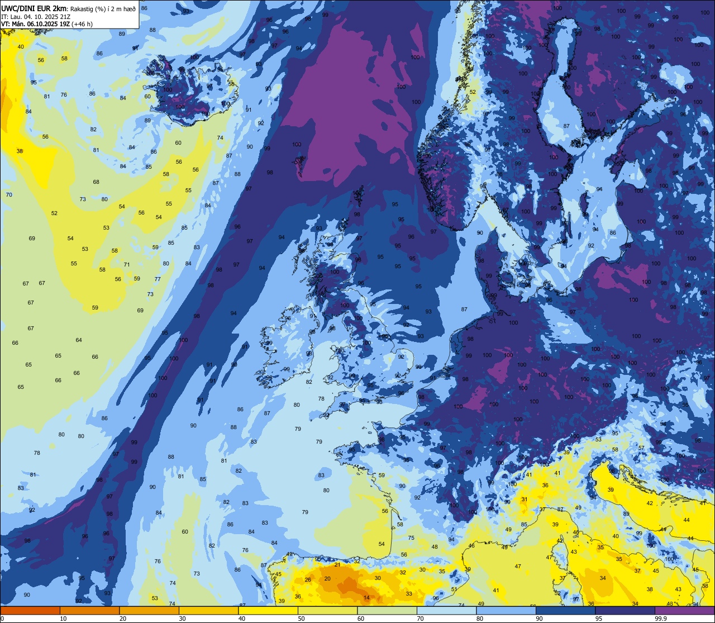Click the "31" humidity value over the Alps
715x623 pixels.
tap(525, 500)
